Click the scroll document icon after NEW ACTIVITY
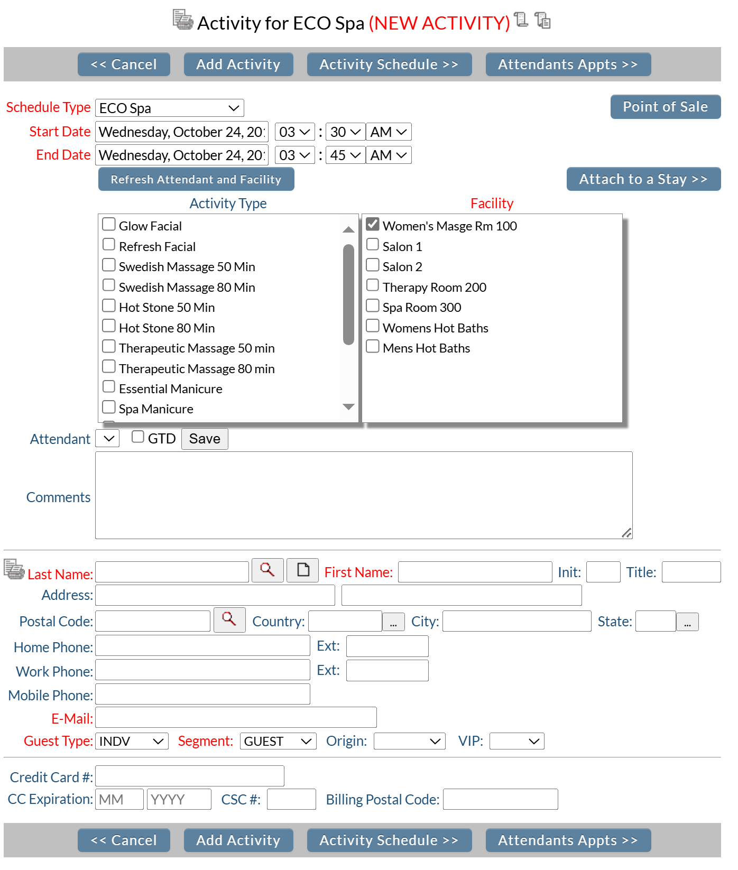Image resolution: width=738 pixels, height=870 pixels. click(x=521, y=20)
